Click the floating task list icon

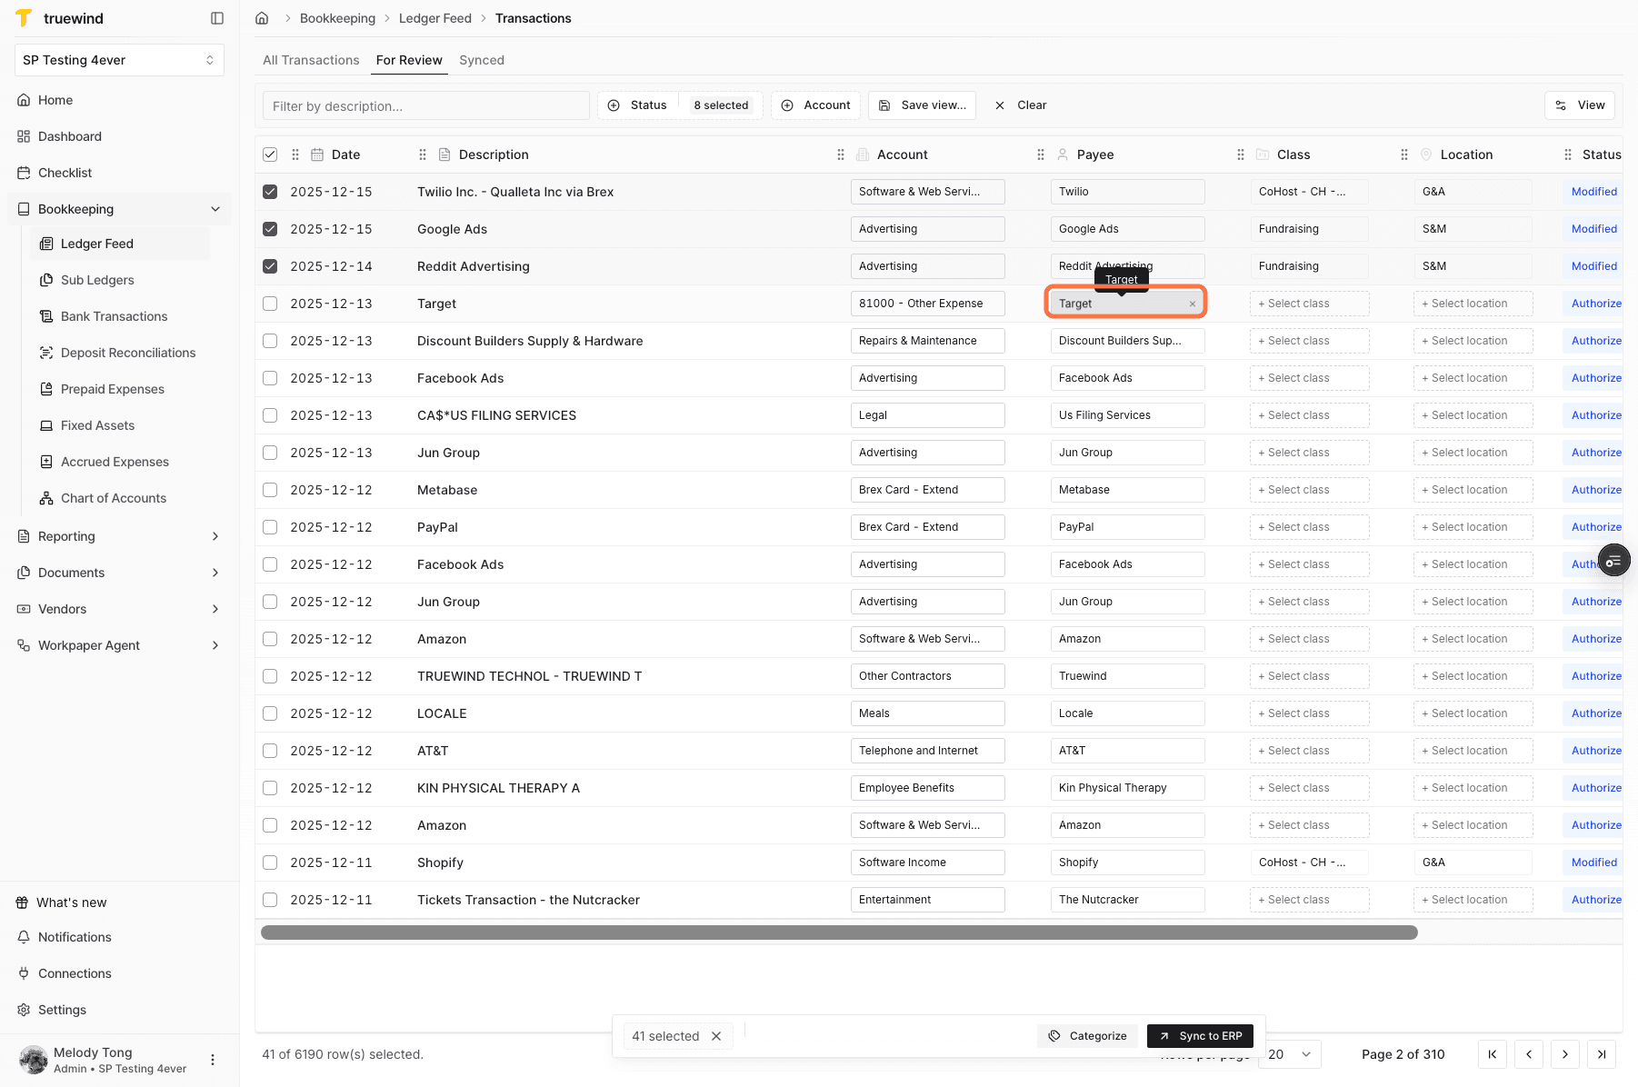coord(1613,562)
